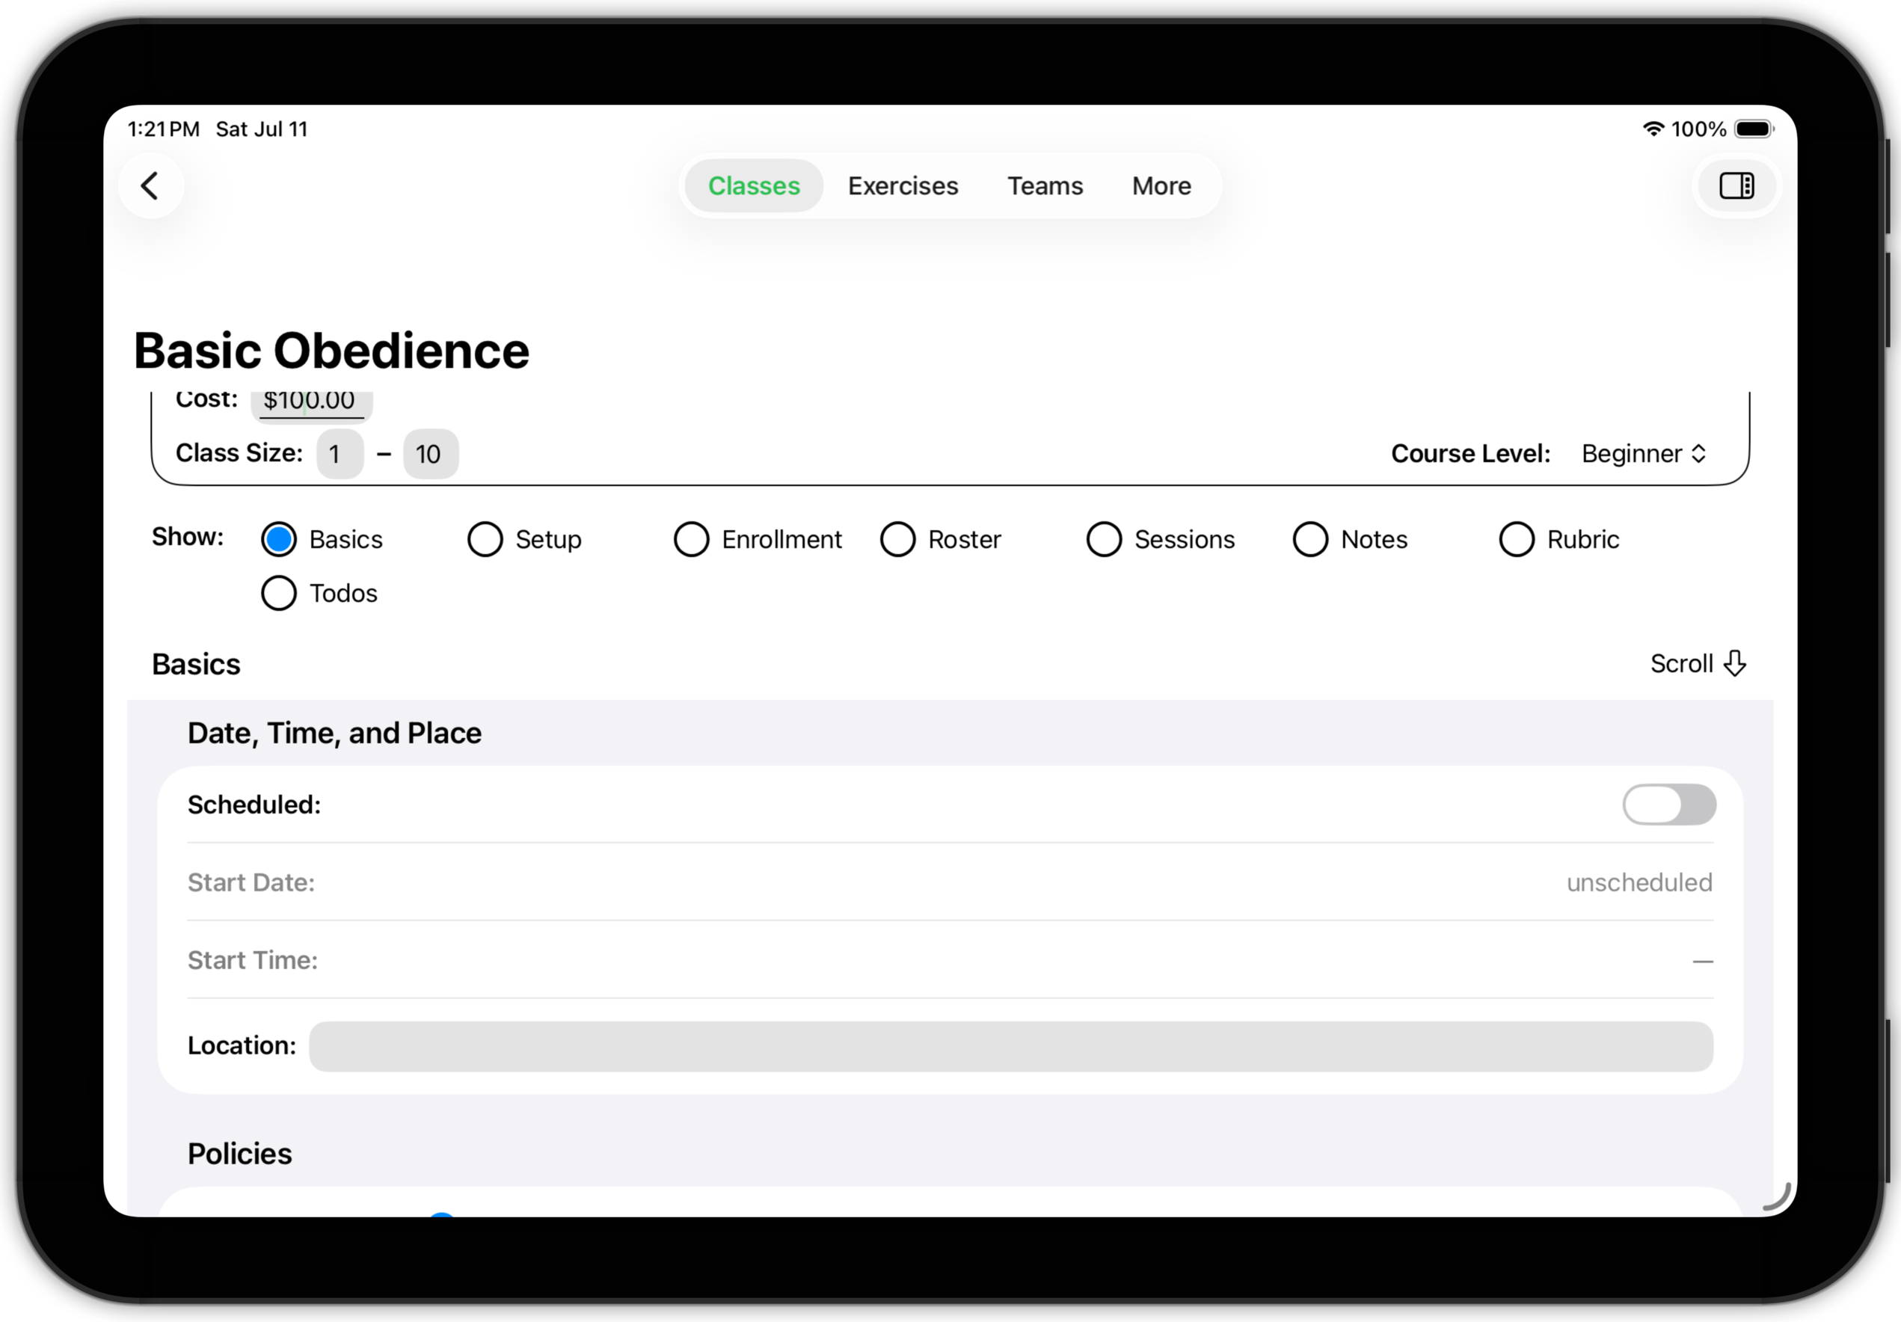Select the Notes radio button
Screen dimensions: 1901x1322
(x=1310, y=539)
